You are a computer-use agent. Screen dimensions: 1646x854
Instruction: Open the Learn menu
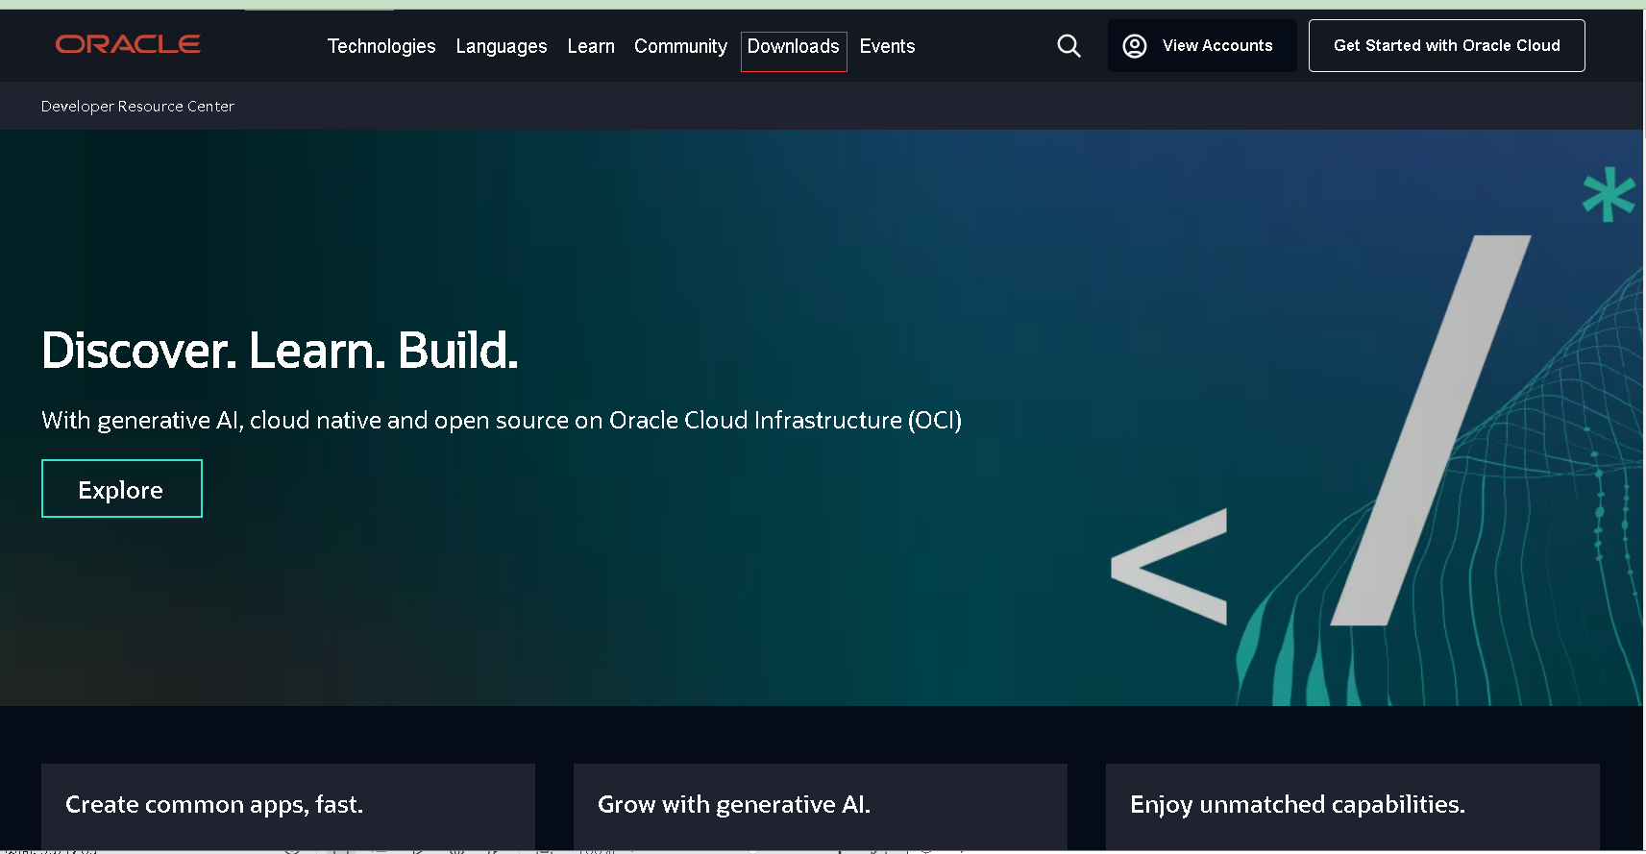[x=591, y=46]
